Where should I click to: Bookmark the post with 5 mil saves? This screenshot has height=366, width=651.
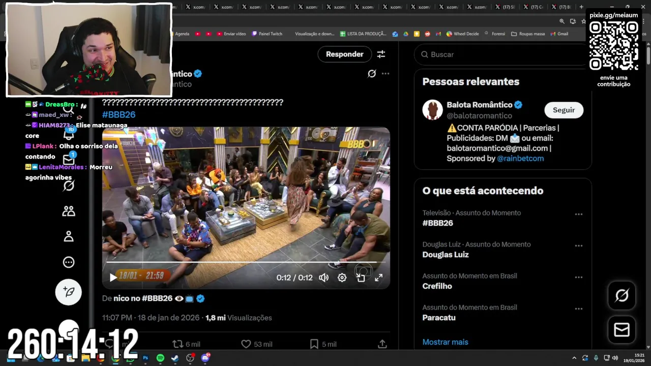click(x=323, y=344)
